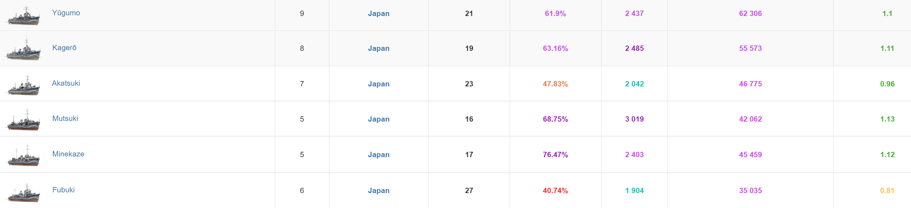Open the Akatsuki ship link
911x208 pixels.
click(x=66, y=83)
